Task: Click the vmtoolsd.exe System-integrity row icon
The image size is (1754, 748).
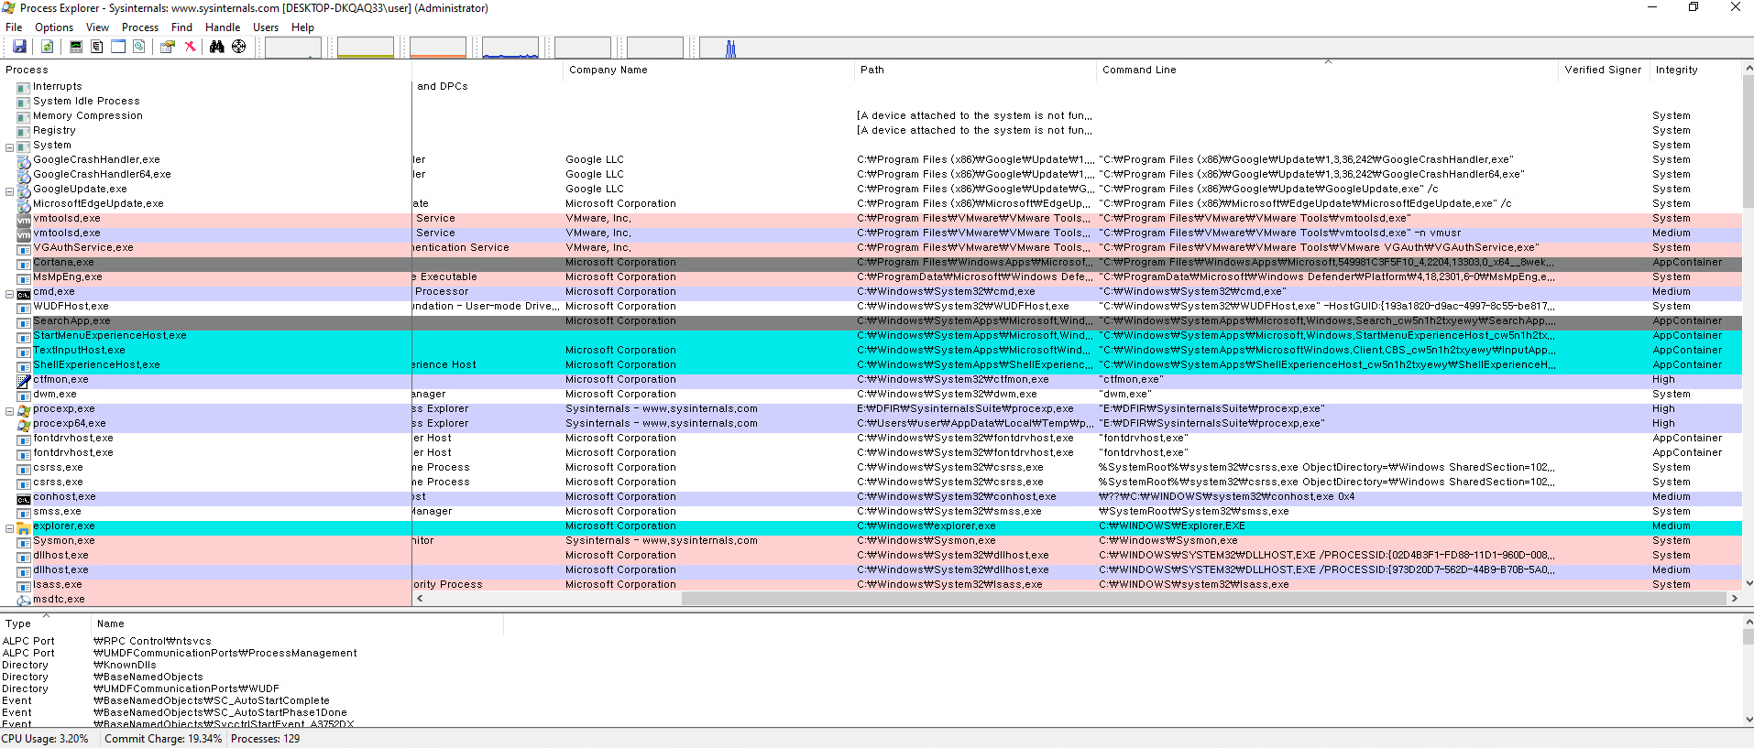Action: (24, 220)
